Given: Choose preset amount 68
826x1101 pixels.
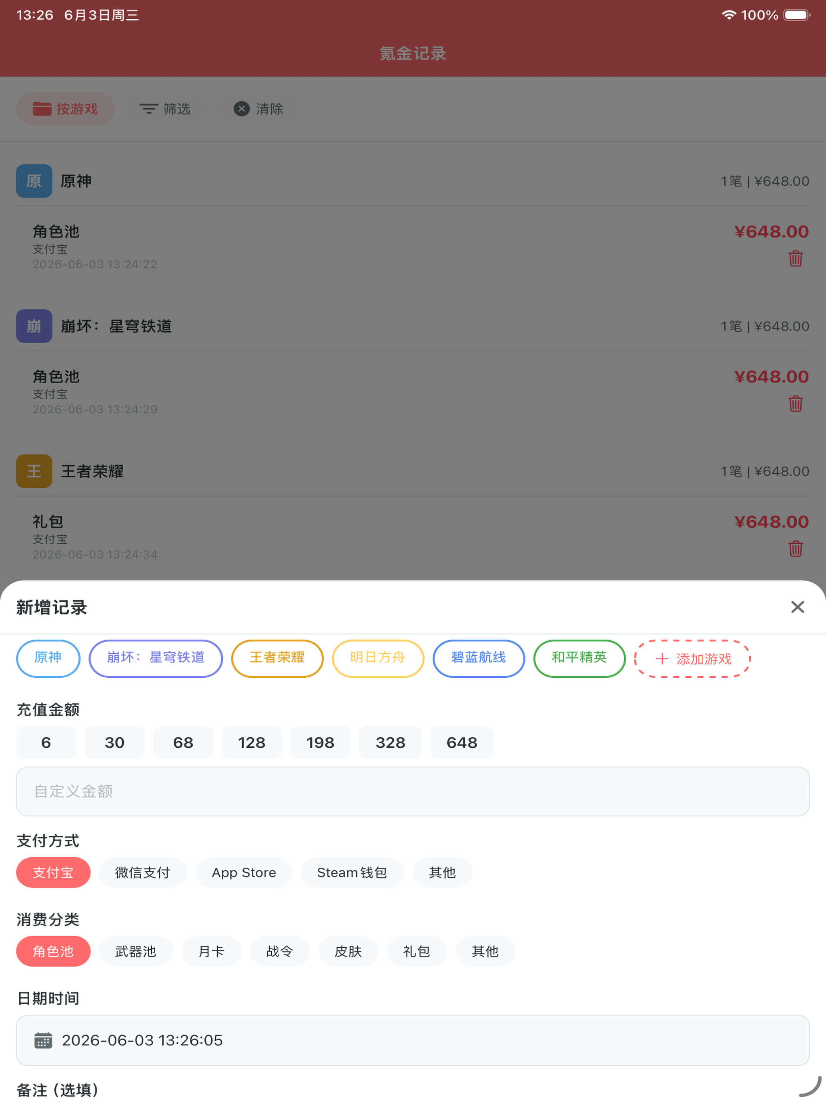Looking at the screenshot, I should [x=183, y=742].
